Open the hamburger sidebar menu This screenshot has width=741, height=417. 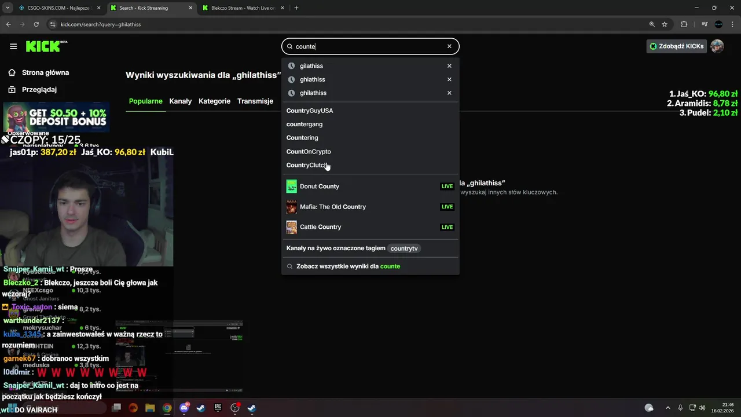(x=13, y=46)
